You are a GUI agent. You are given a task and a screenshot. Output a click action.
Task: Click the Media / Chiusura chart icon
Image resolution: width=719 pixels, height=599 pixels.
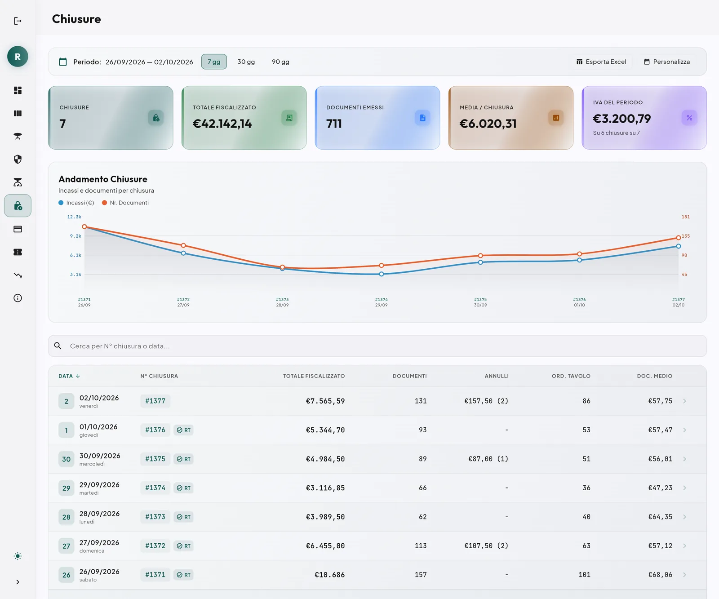coord(556,118)
